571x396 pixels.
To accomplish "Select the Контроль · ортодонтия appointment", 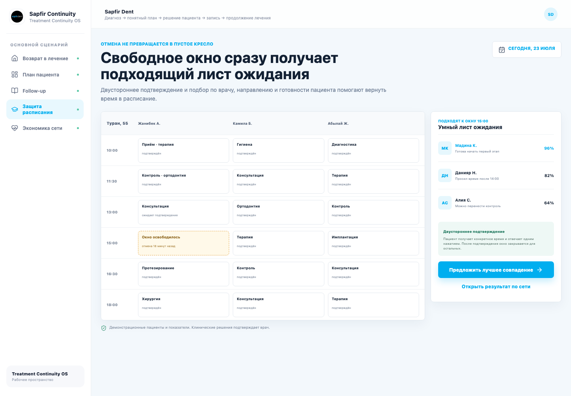I will pos(184,181).
